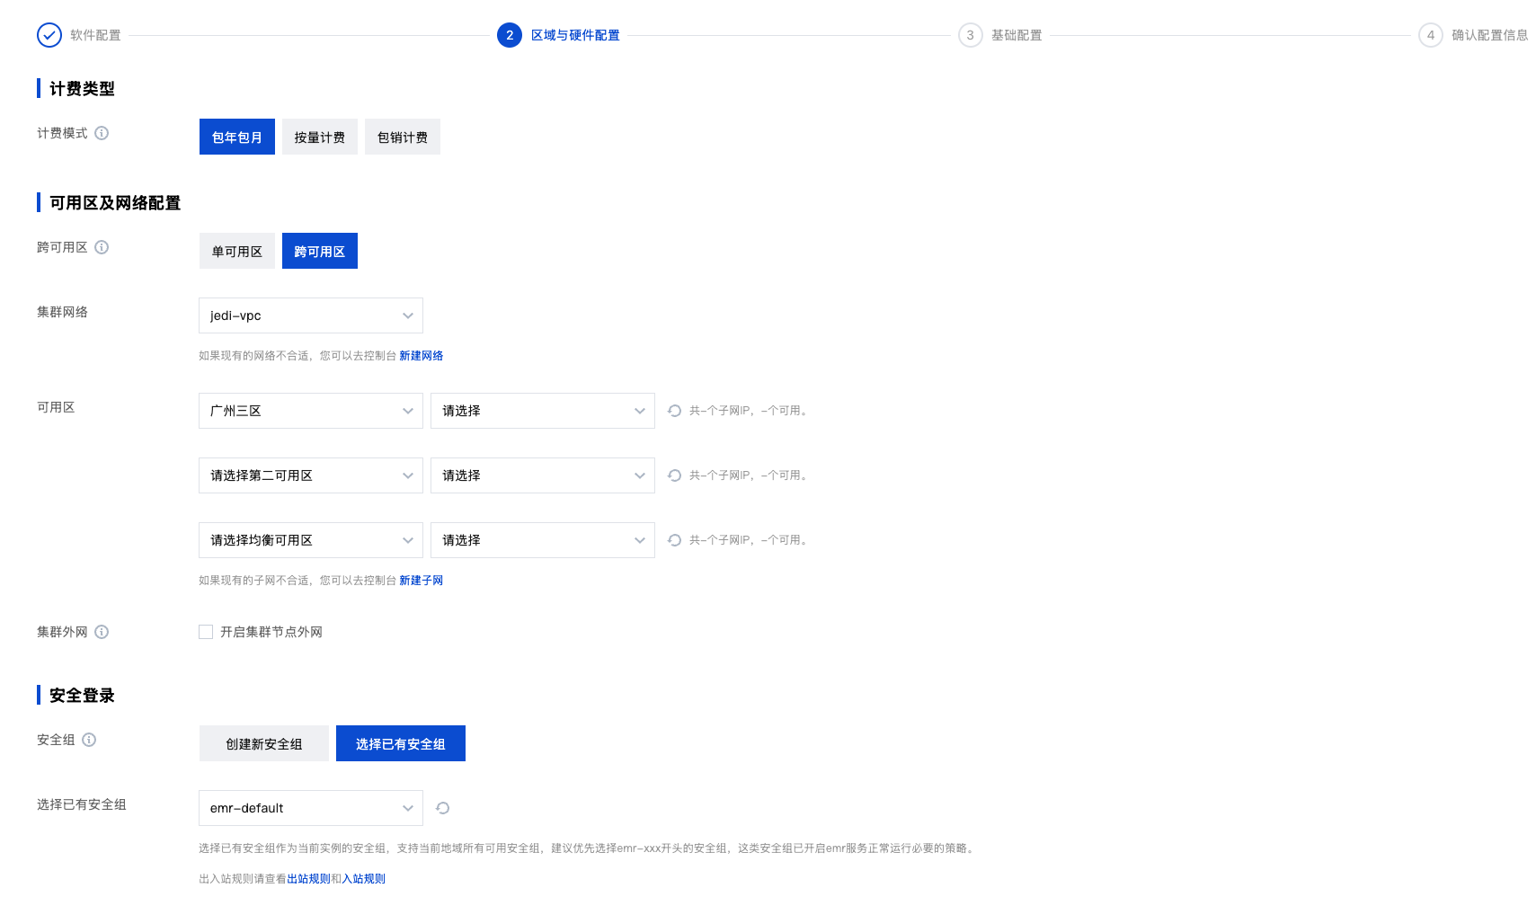
Task: Click the step 4 circle icon 确认配置信息
Action: tap(1430, 35)
